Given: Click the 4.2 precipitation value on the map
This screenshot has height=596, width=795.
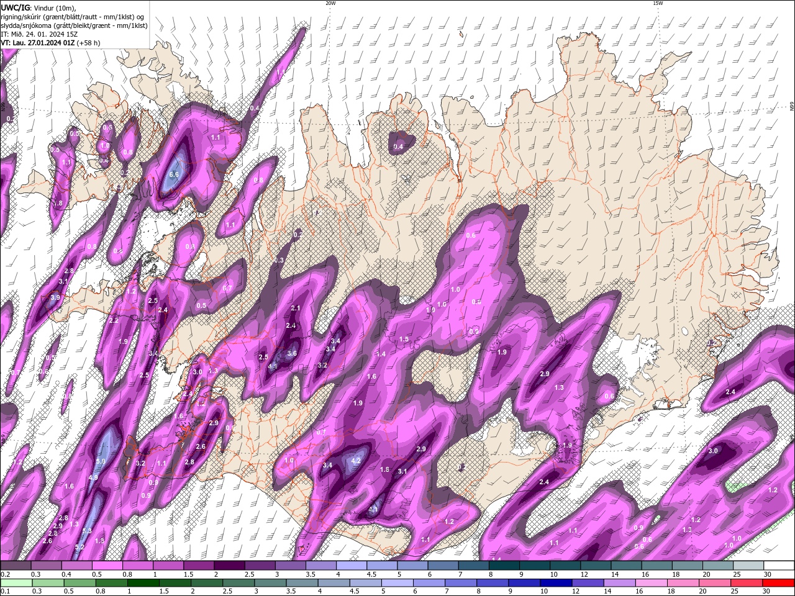Looking at the screenshot, I should [356, 461].
